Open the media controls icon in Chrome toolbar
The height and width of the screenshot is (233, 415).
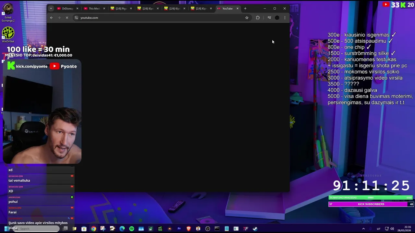pos(269,18)
